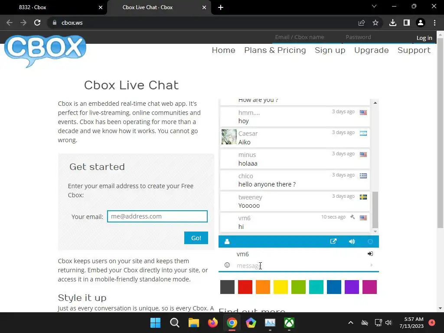Open Firefox from taskbar
The image size is (444, 333).
click(x=213, y=323)
